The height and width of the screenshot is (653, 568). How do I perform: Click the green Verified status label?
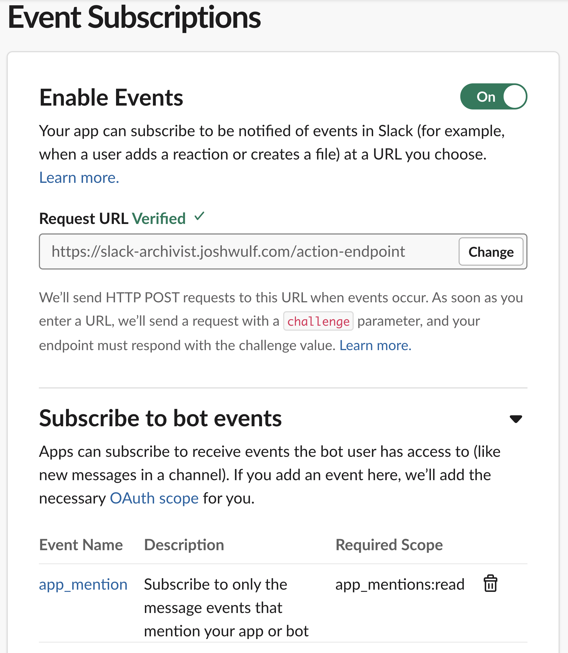click(x=159, y=219)
